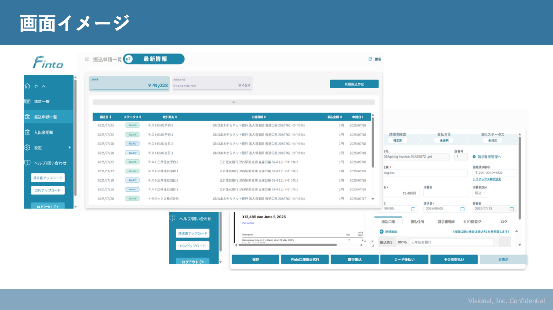Open the 消費税区分 税込 dropdown

[x=480, y=193]
